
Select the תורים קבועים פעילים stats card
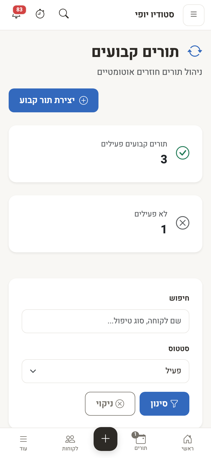point(105,154)
